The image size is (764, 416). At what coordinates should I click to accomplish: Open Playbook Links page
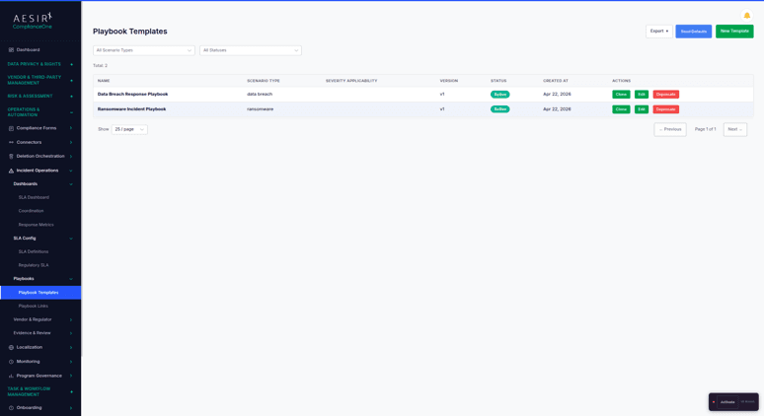tap(34, 306)
